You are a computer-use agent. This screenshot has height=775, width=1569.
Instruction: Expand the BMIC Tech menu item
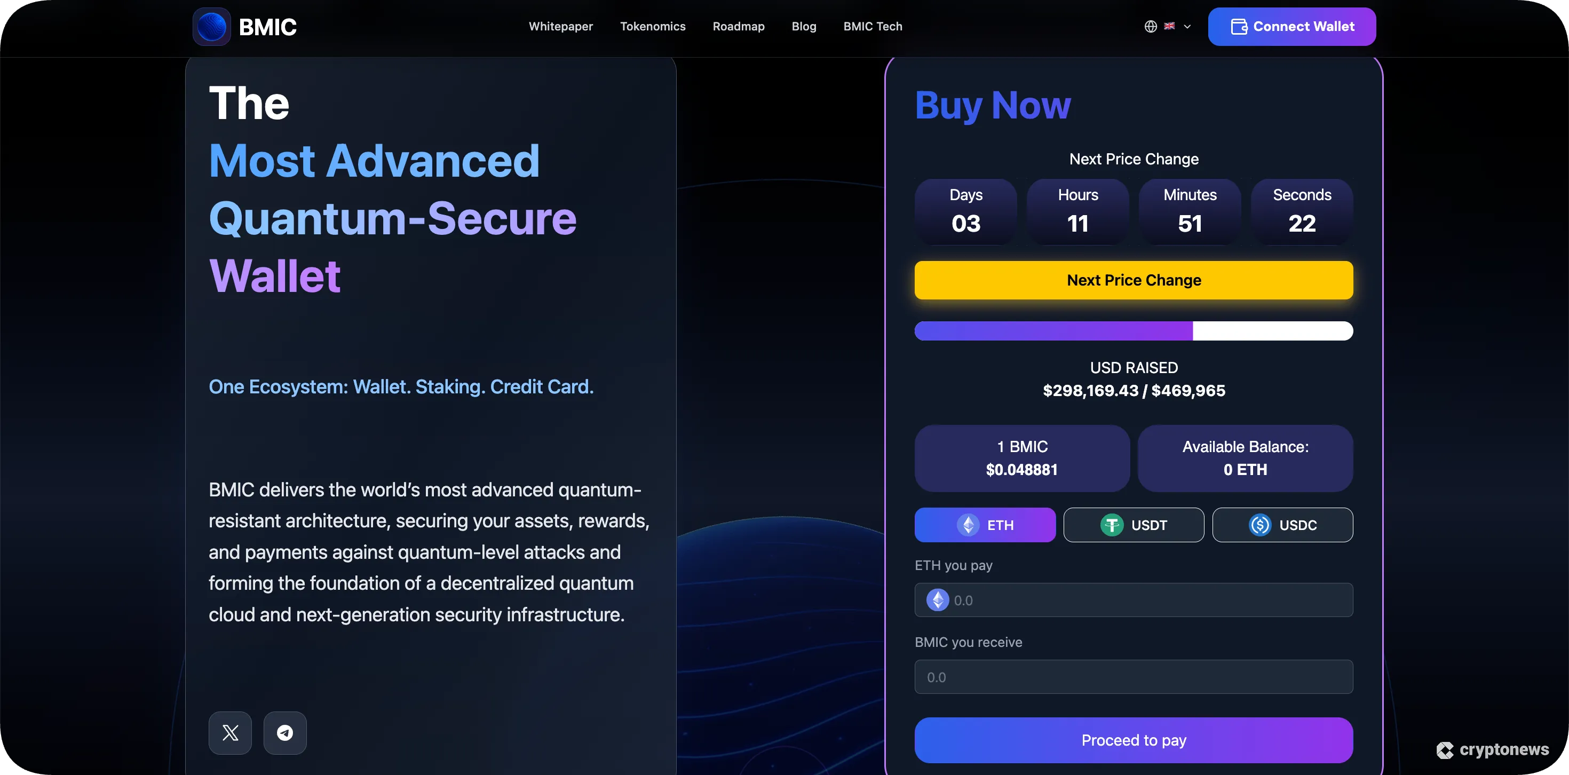point(872,26)
